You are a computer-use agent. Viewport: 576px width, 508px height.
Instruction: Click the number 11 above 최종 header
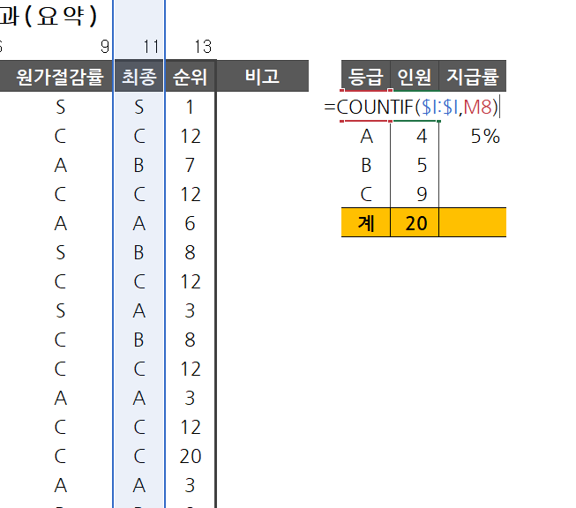(151, 47)
